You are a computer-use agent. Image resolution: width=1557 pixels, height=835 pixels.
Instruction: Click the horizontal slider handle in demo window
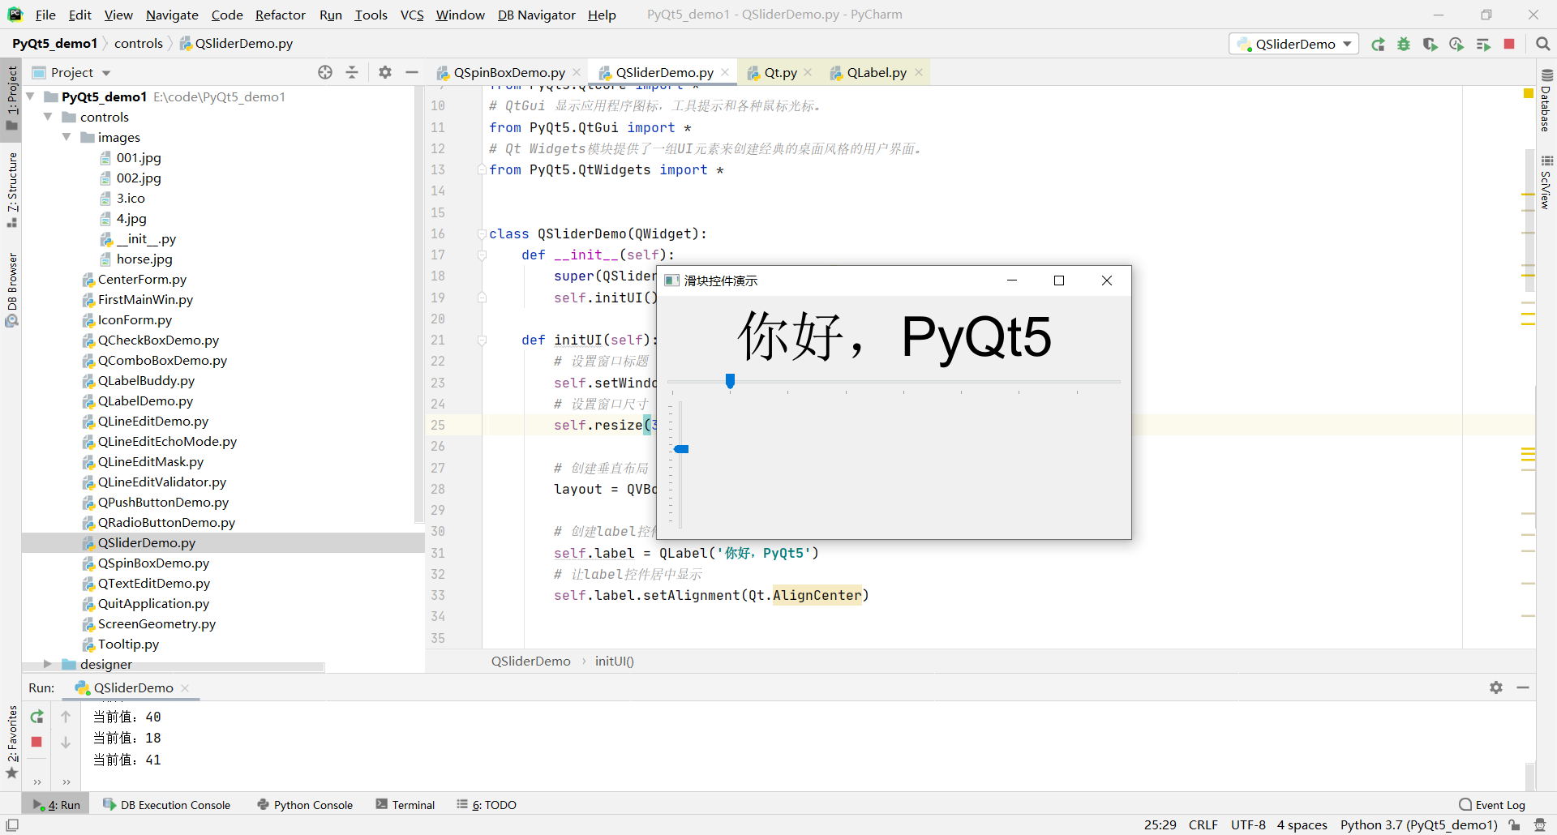pyautogui.click(x=730, y=381)
